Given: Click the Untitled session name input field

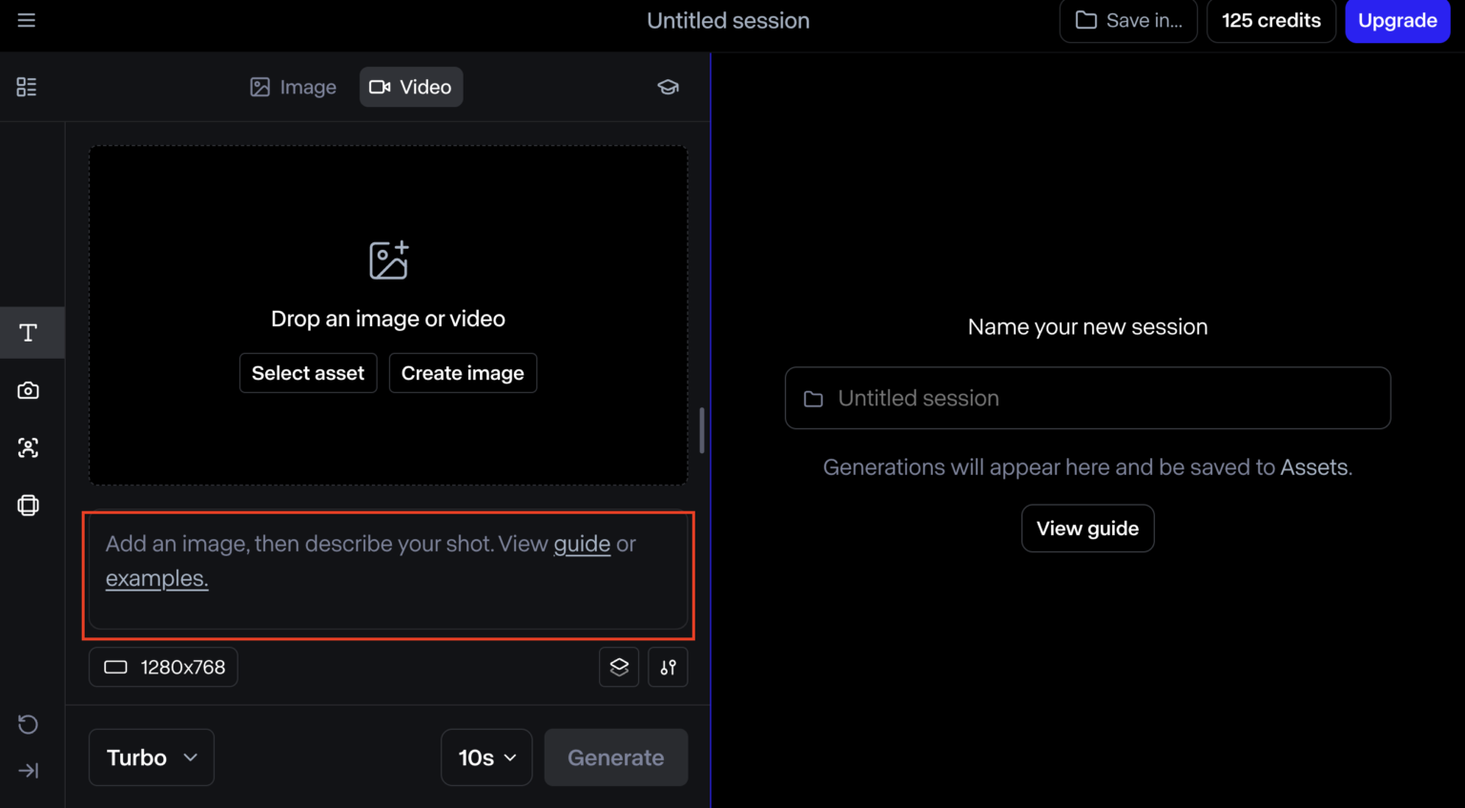Looking at the screenshot, I should 1087,398.
